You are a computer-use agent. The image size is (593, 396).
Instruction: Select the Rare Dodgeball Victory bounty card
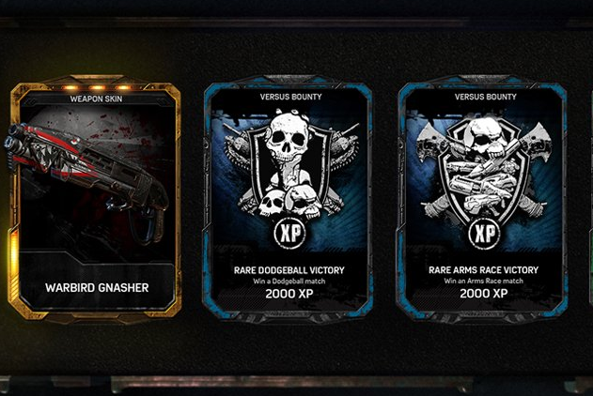(x=289, y=199)
